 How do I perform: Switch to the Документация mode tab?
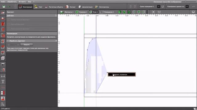click(86, 7)
